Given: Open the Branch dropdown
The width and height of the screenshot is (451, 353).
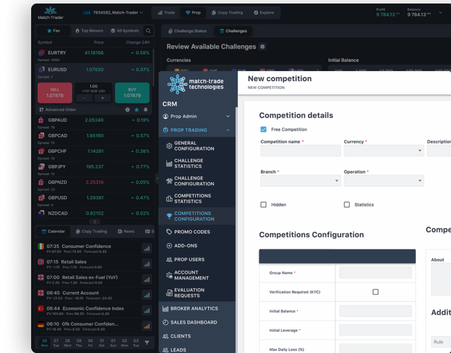Looking at the screenshot, I should [x=300, y=181].
